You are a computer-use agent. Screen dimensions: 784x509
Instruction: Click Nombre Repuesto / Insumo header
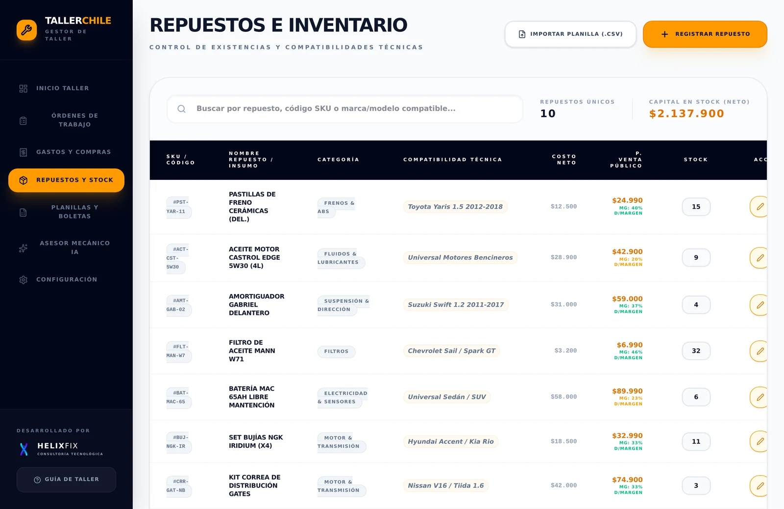click(251, 160)
